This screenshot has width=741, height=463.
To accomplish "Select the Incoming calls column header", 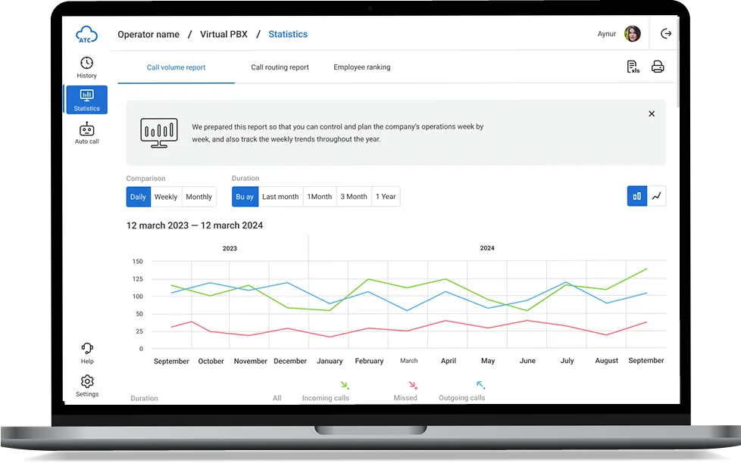I will point(326,398).
